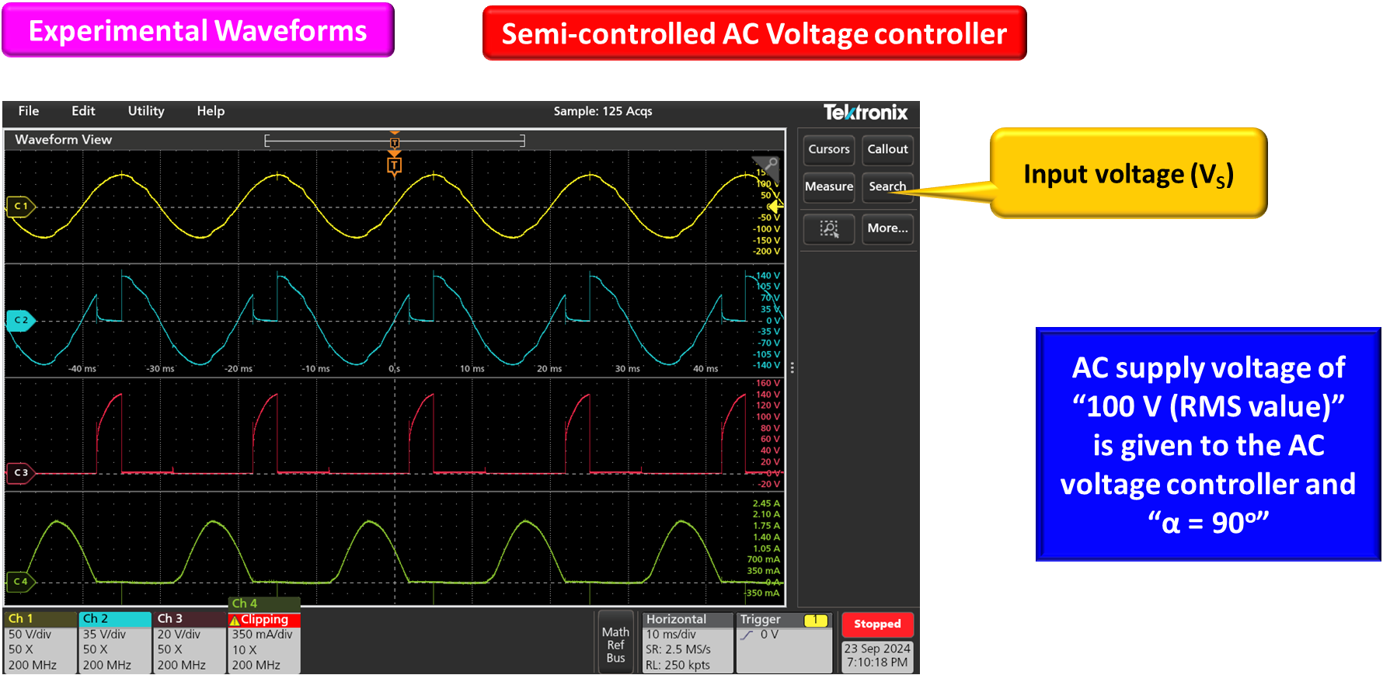
Task: Click the Clipping warning triangle icon
Action: [235, 620]
